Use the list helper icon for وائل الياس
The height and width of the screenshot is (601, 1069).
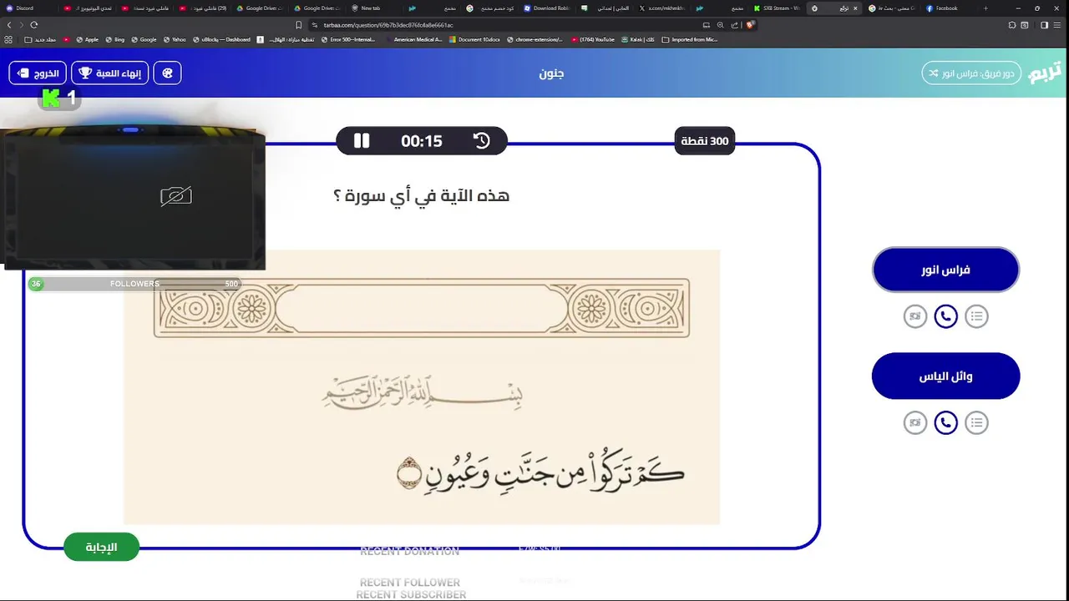(976, 422)
